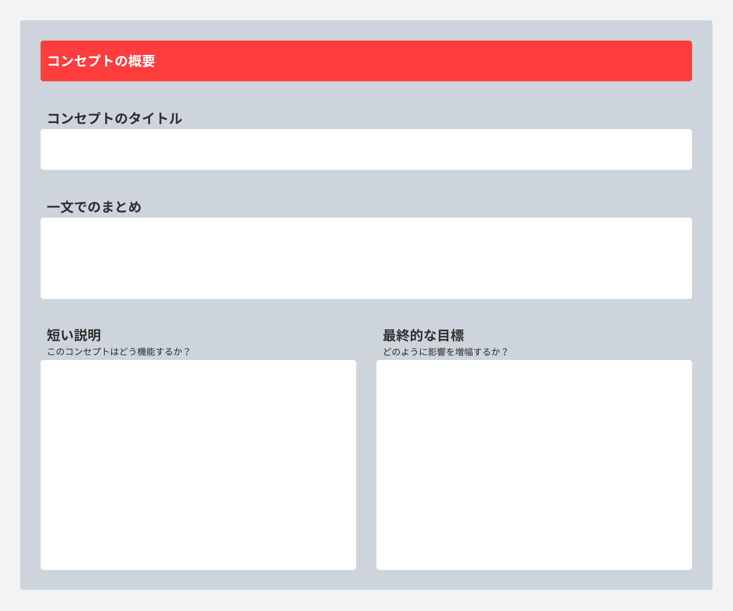Click the word 概要 in the red header
The image size is (733, 611).
[141, 61]
